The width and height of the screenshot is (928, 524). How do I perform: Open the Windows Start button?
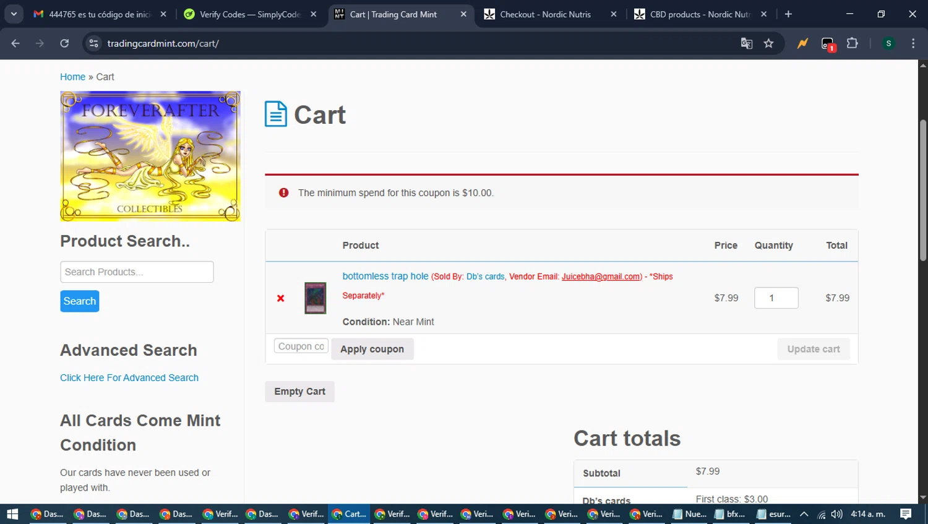12,514
